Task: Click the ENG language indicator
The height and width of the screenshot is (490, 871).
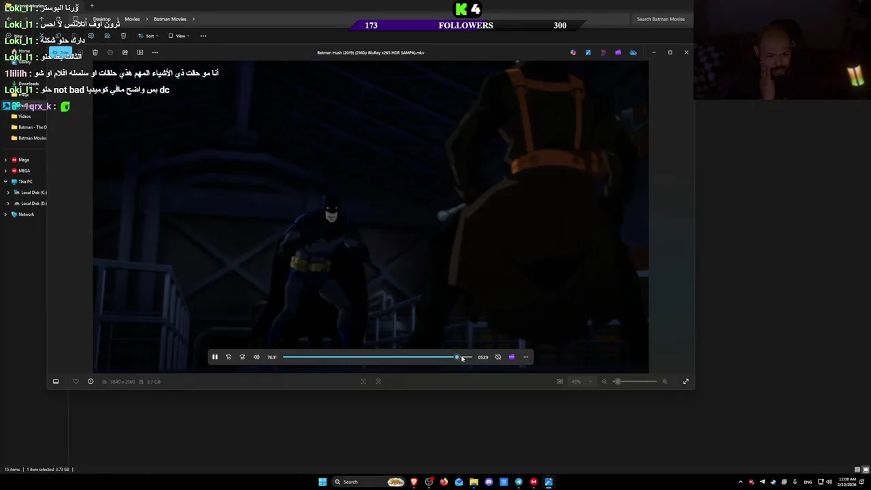Action: (808, 482)
